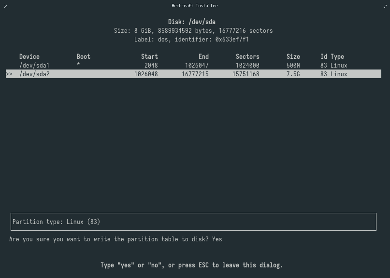The image size is (390, 278).
Task: Click the End column header
Action: click(x=204, y=56)
